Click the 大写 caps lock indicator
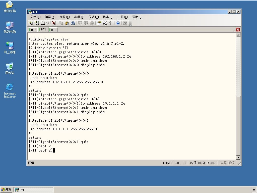Screen dimensions: 257x193 click(223, 163)
